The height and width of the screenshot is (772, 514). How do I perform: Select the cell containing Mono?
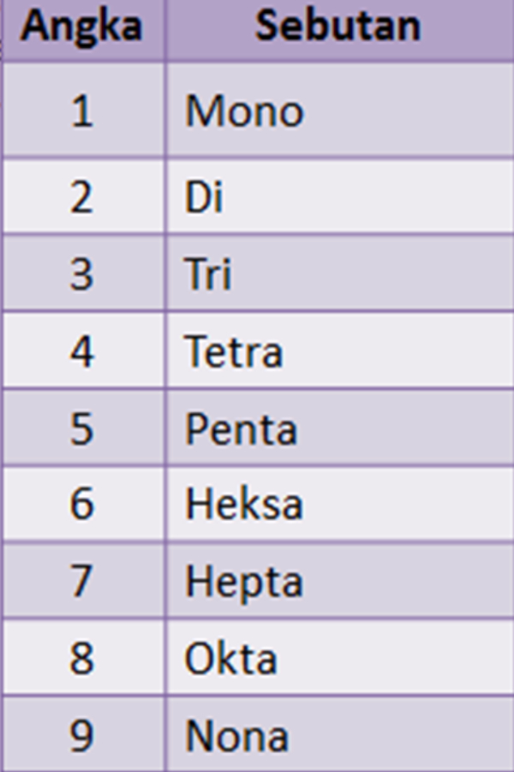coord(340,110)
